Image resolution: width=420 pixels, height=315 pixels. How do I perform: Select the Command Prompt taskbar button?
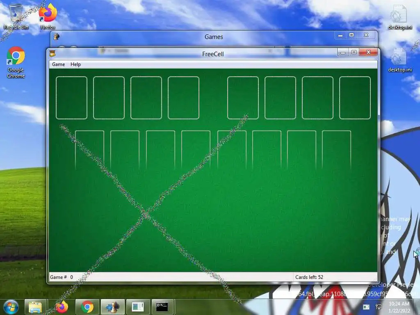[x=162, y=307]
